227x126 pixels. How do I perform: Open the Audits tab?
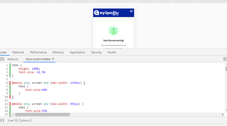(112, 52)
